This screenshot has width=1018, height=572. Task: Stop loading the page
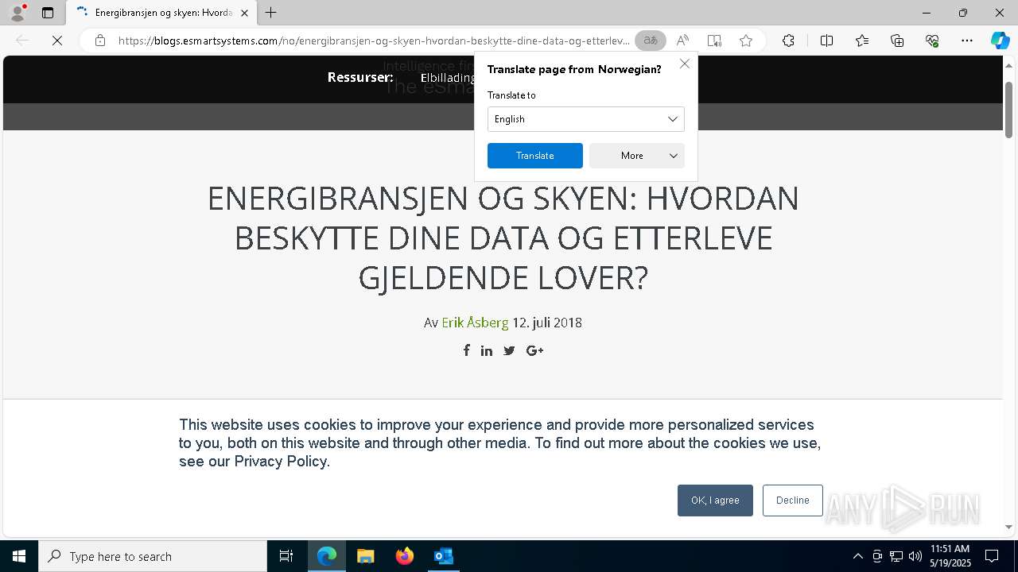[57, 41]
